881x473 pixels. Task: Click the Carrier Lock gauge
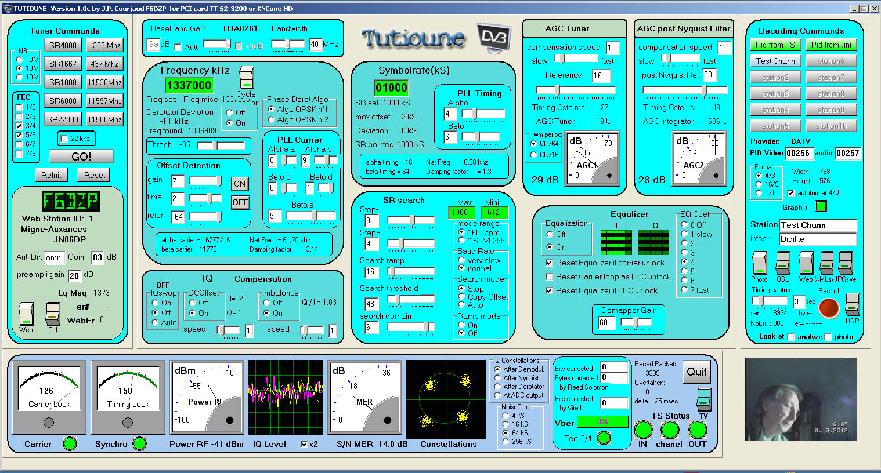49,397
